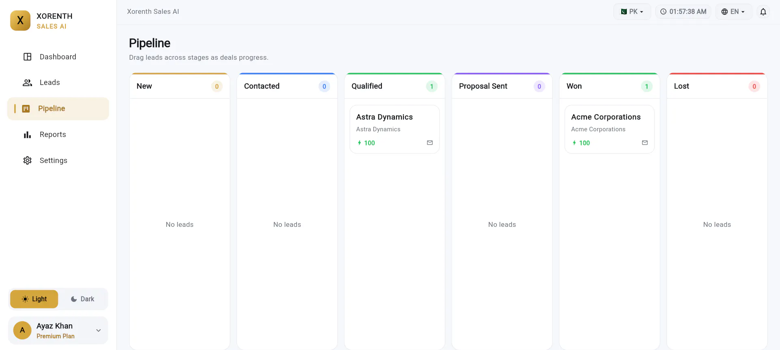Click the clock icon beside the time

click(663, 12)
